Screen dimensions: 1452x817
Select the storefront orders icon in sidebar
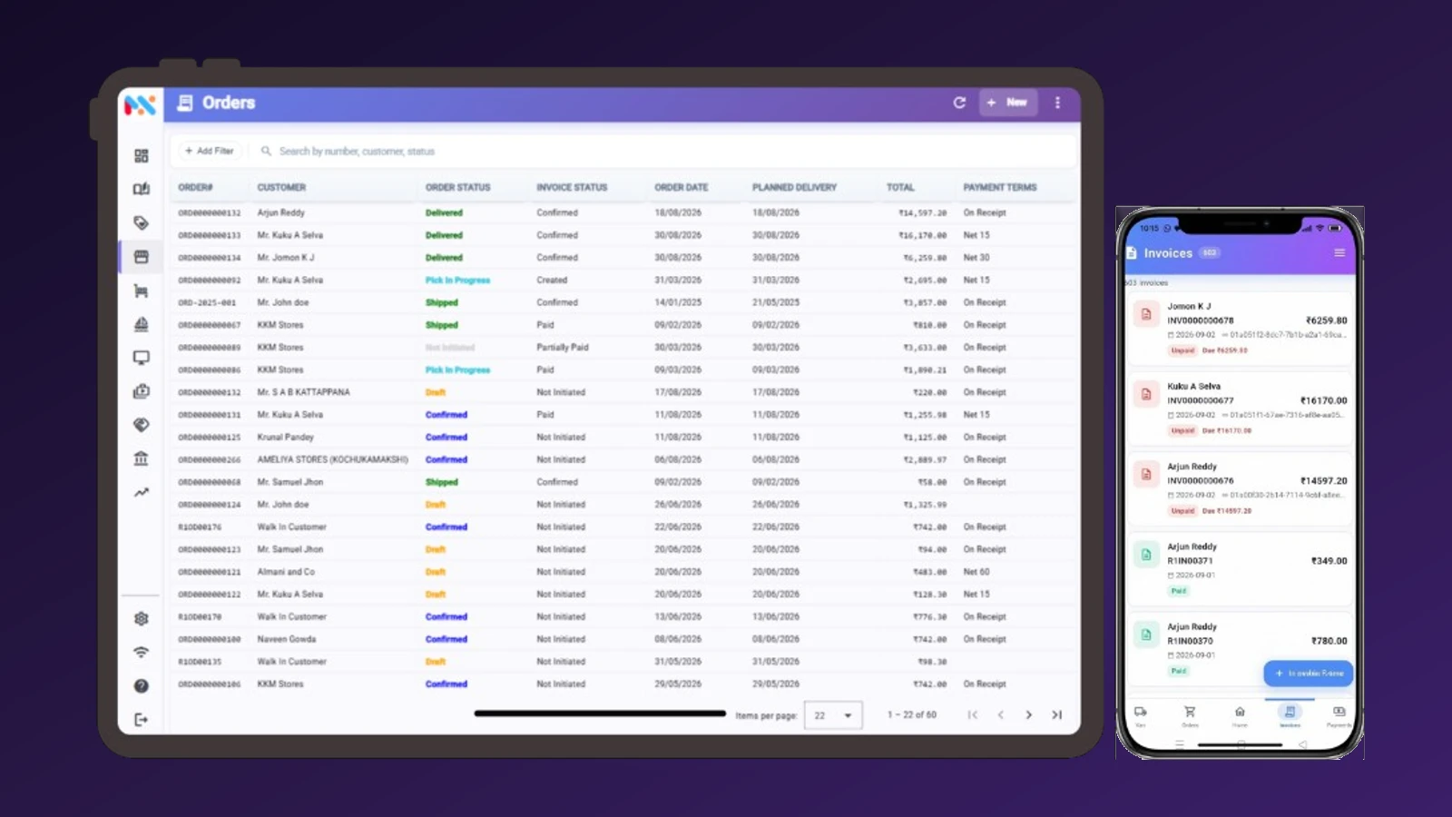coord(141,257)
